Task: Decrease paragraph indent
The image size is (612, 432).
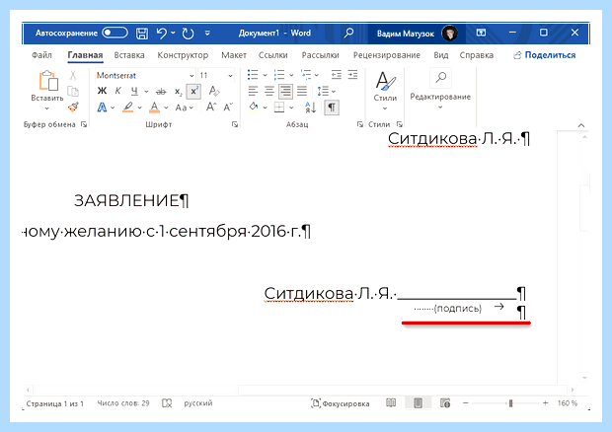Action: point(336,75)
